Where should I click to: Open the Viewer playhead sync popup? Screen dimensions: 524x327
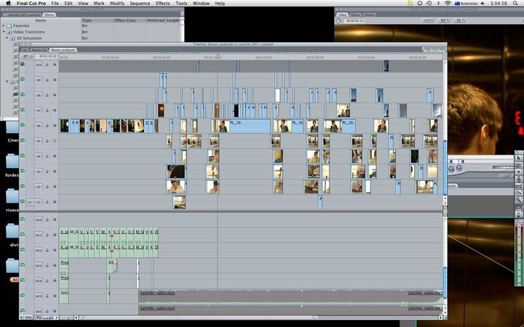(x=459, y=20)
